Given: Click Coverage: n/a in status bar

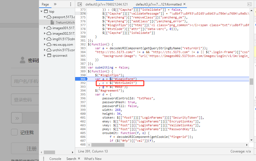Looking at the screenshot, I should tap(241, 151).
